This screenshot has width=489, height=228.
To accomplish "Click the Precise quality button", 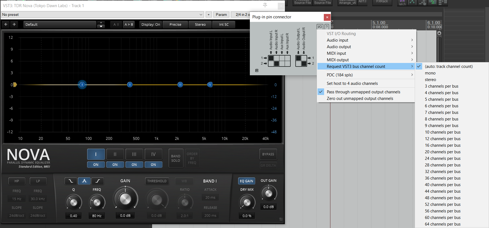I will click(x=175, y=24).
